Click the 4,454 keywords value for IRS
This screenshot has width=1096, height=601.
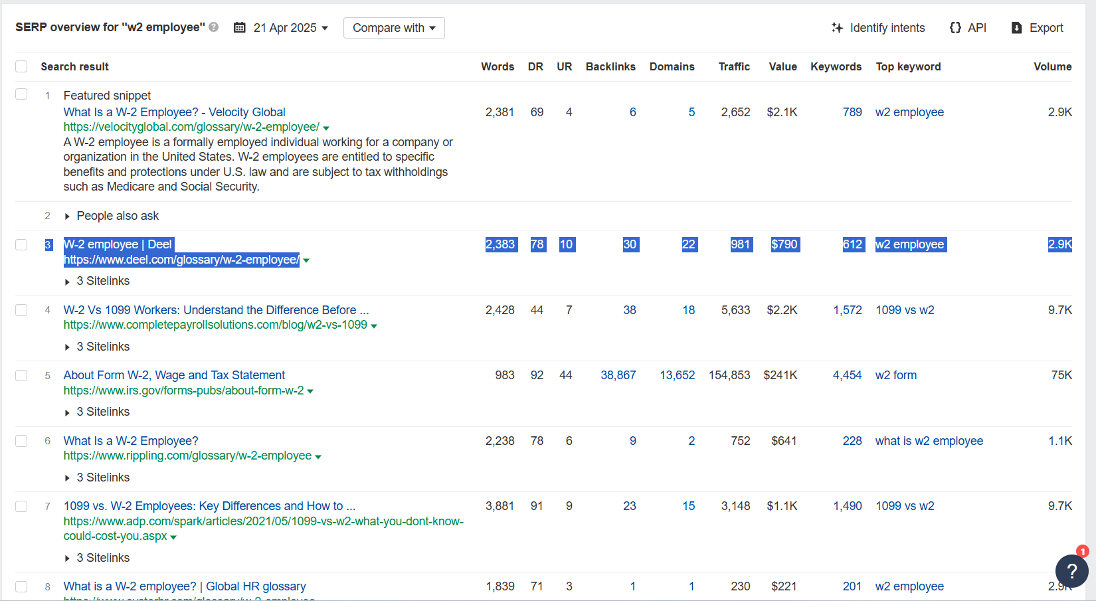tap(848, 375)
